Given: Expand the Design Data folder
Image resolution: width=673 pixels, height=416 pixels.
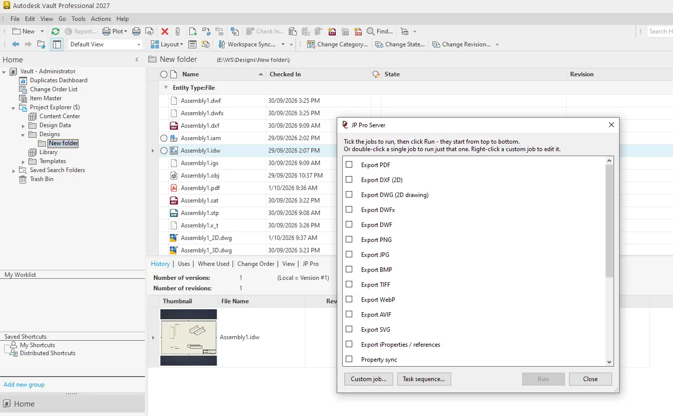Looking at the screenshot, I should coord(23,126).
